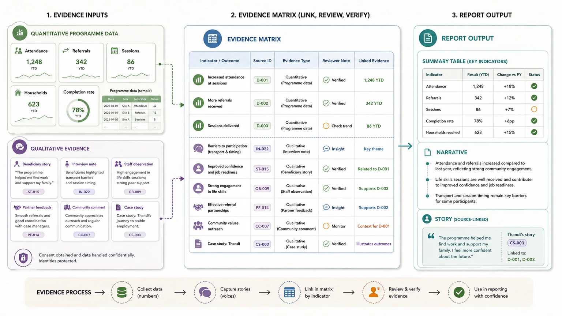Click the Sessions delivered row label
The image size is (562, 316).
[224, 126]
